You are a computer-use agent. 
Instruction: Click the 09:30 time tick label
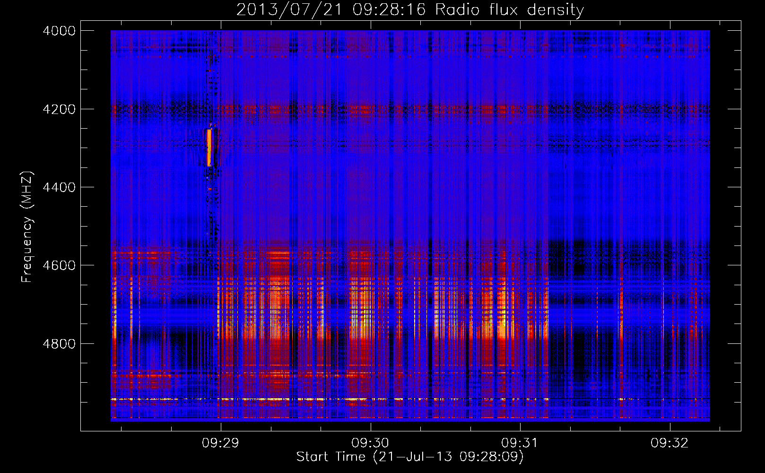370,443
